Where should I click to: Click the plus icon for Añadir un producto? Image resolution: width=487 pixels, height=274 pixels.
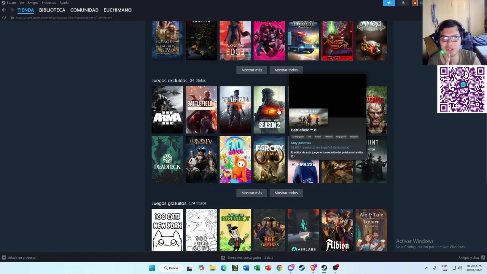tap(4, 258)
